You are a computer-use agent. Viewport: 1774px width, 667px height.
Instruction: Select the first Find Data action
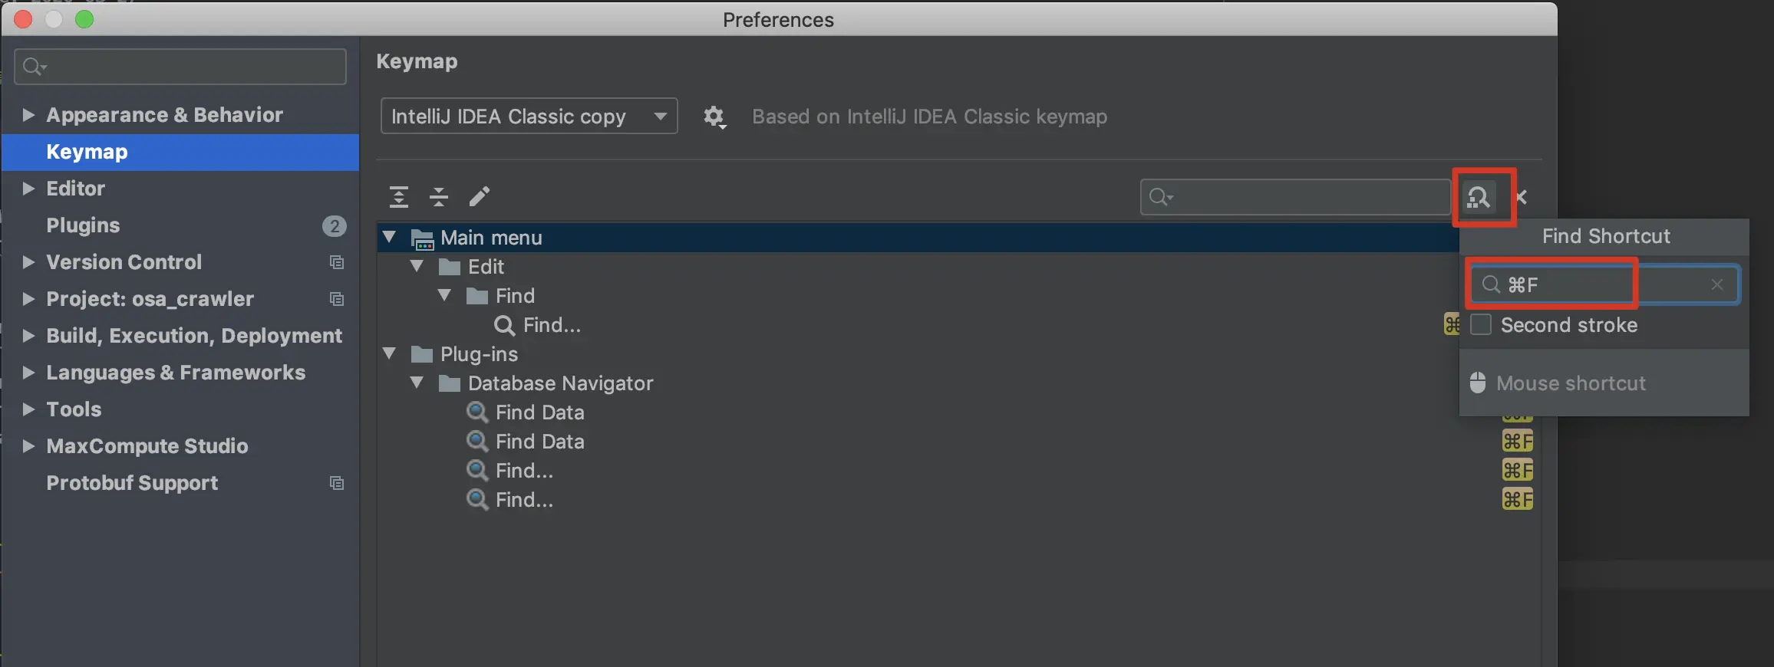point(539,412)
